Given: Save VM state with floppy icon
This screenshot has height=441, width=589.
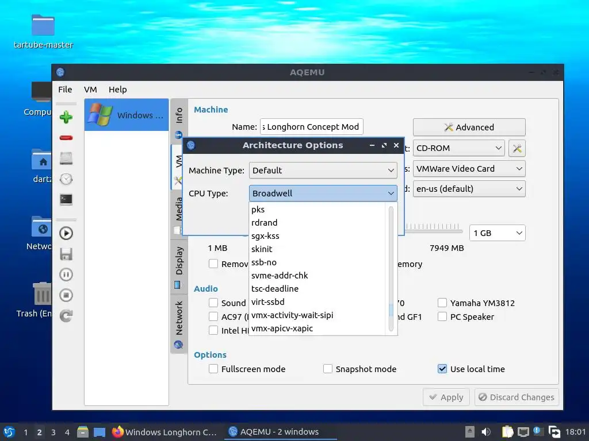Looking at the screenshot, I should pos(66,254).
